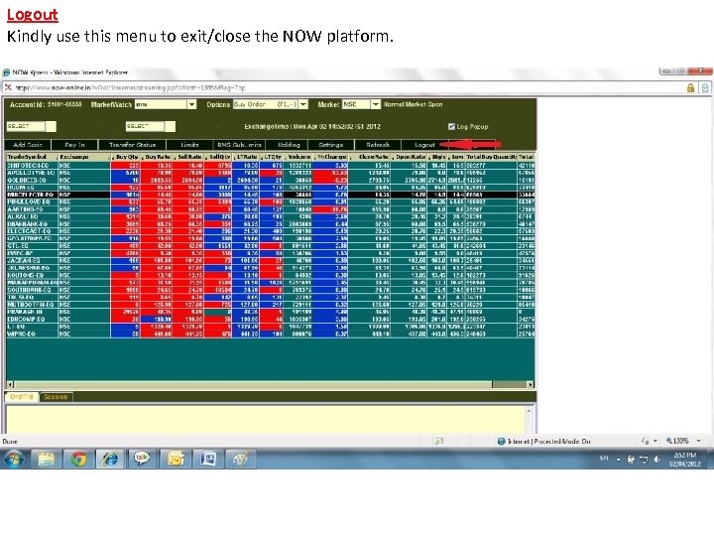
Task: Click the refresh icon beside the address bar
Action: click(x=705, y=88)
